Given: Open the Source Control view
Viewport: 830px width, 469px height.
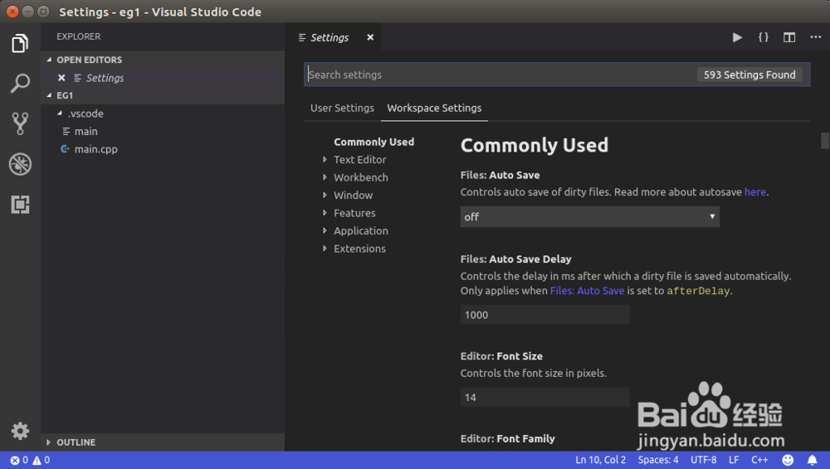Looking at the screenshot, I should (20, 123).
